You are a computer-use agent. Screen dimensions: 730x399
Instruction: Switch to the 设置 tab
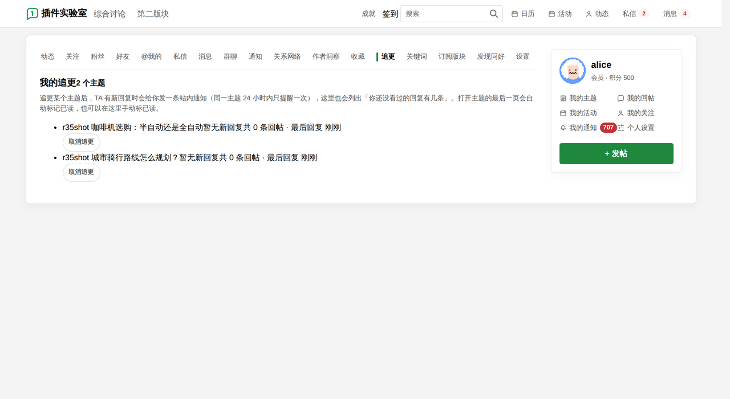522,56
